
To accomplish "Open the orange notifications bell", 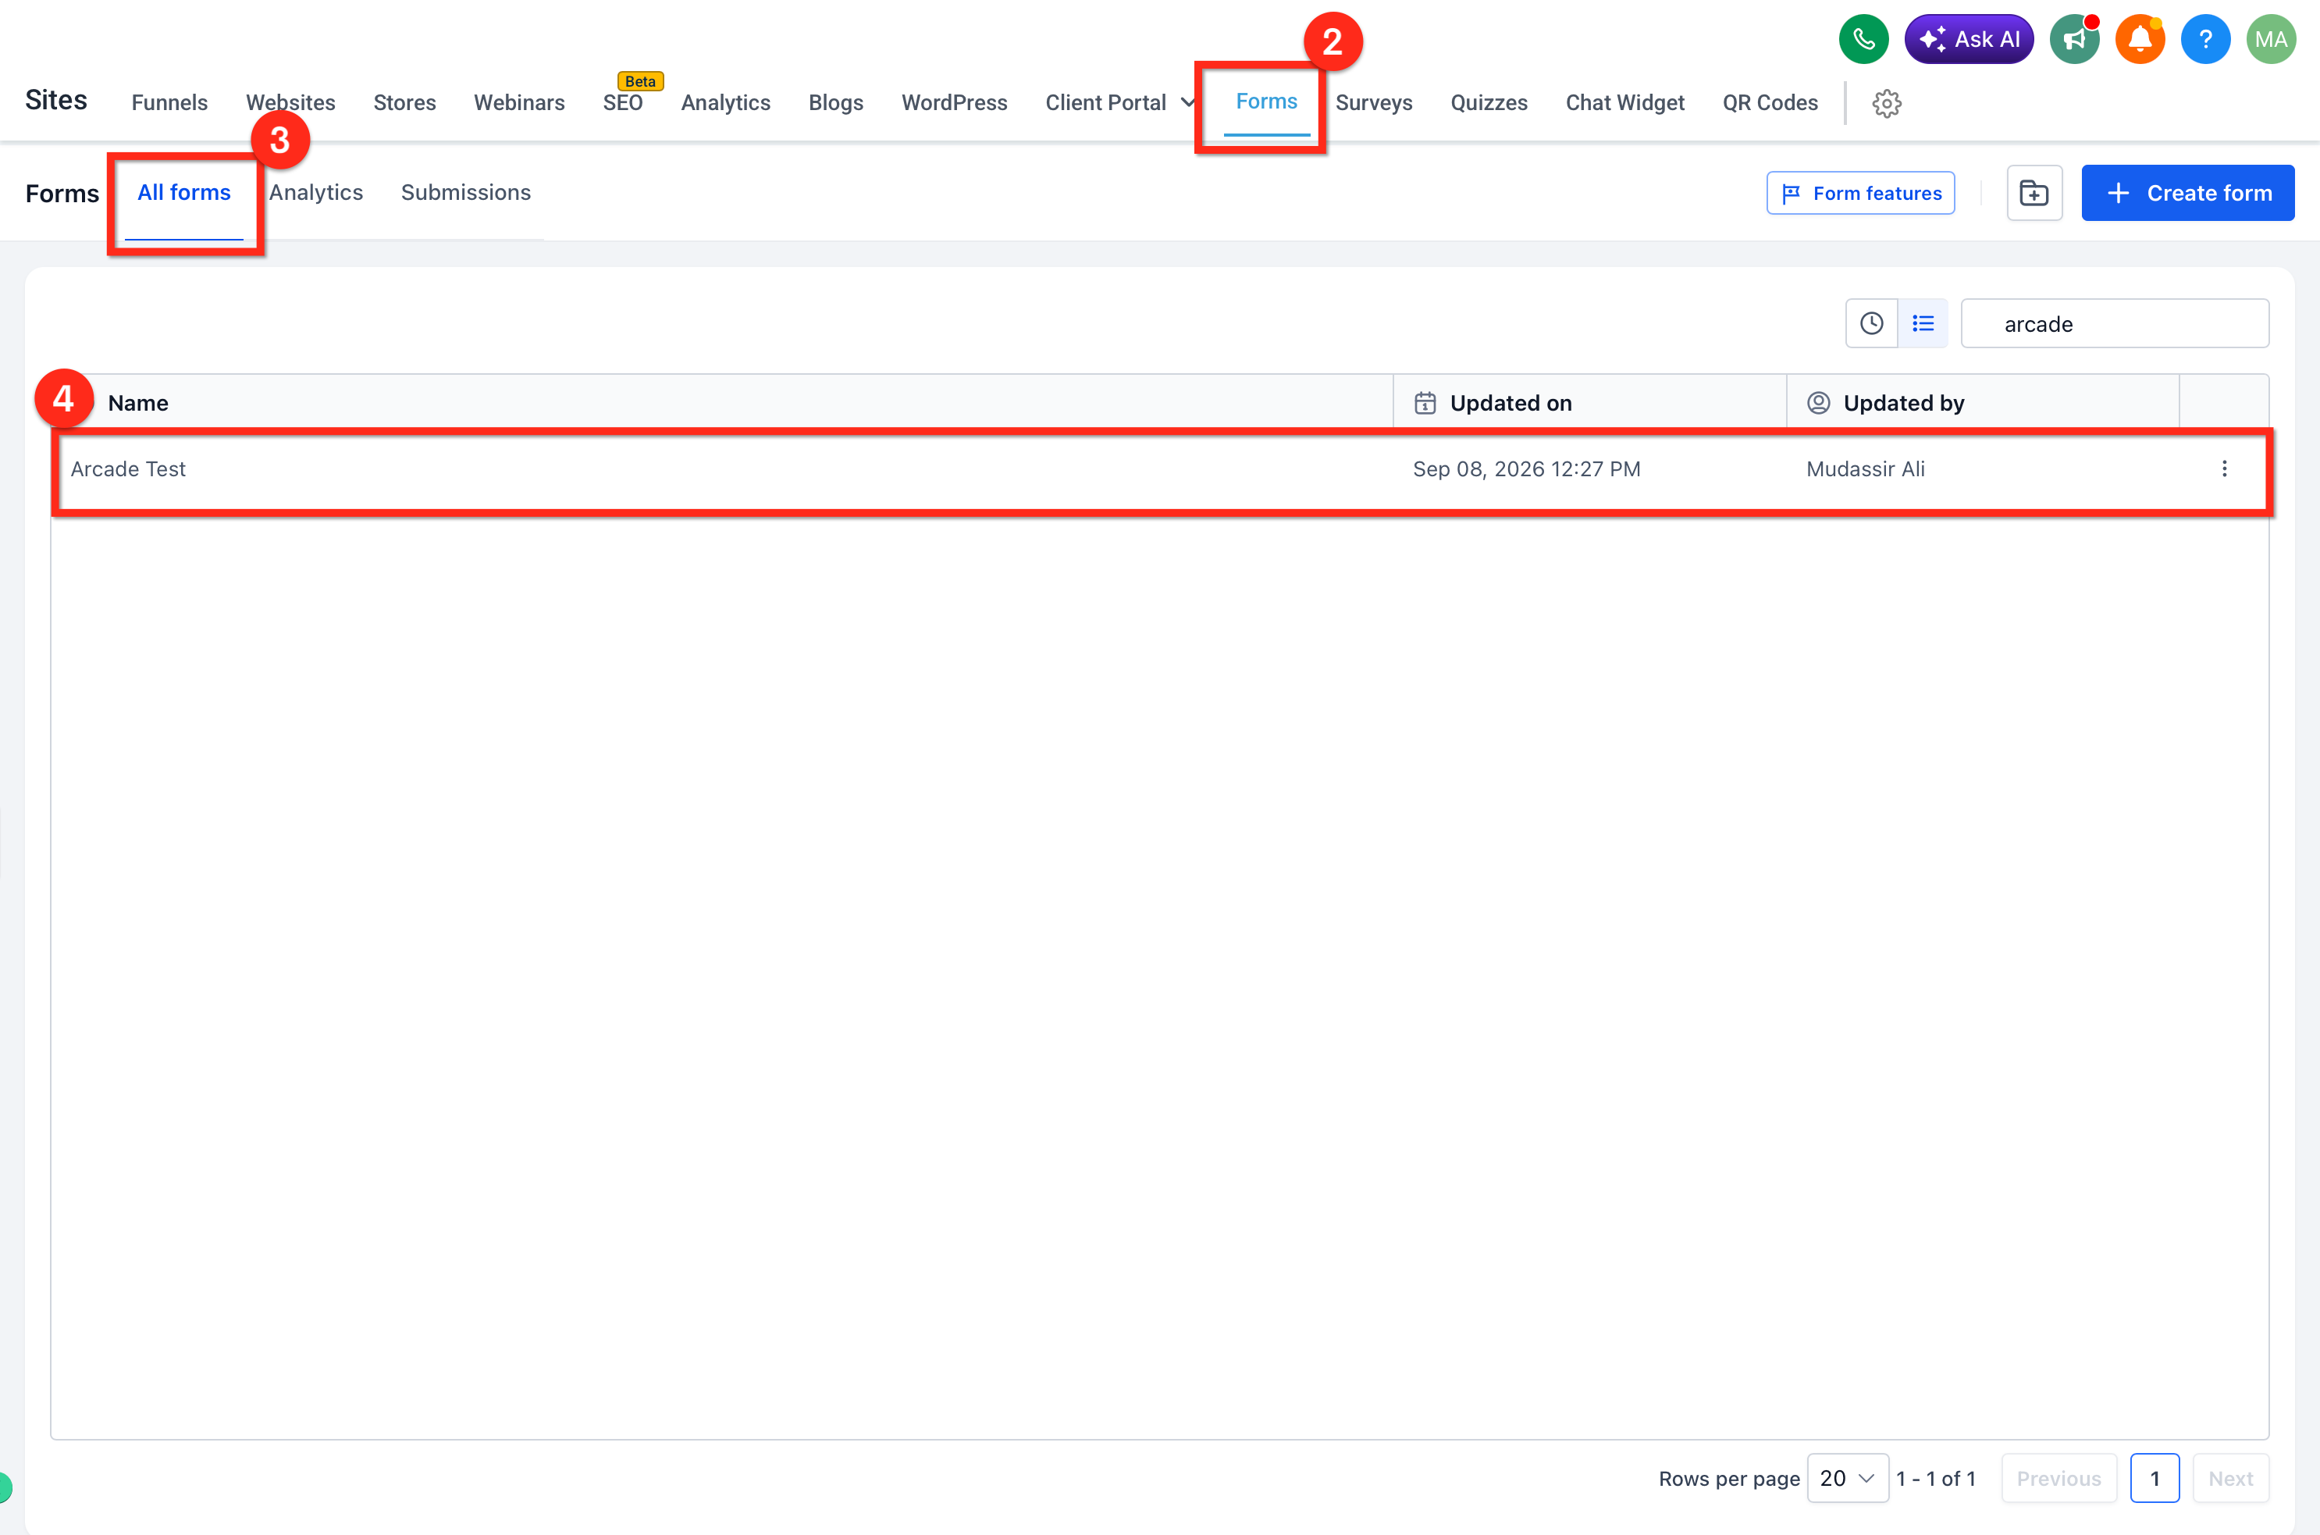I will [x=2139, y=39].
